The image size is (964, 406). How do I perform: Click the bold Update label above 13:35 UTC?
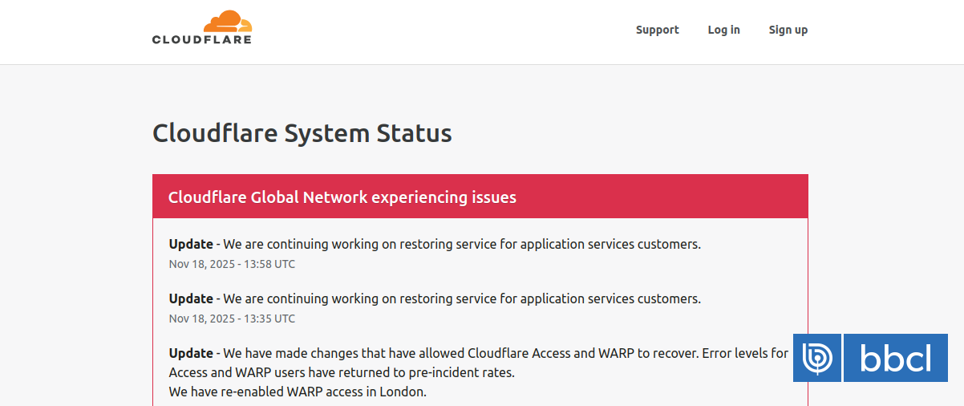(x=191, y=298)
